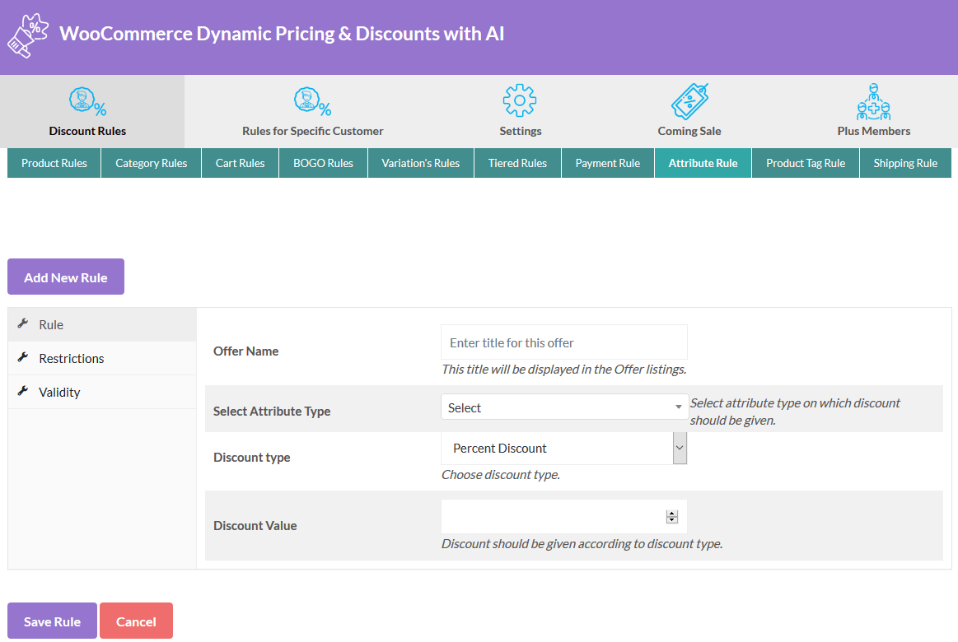Cancel editing the rule

point(136,621)
